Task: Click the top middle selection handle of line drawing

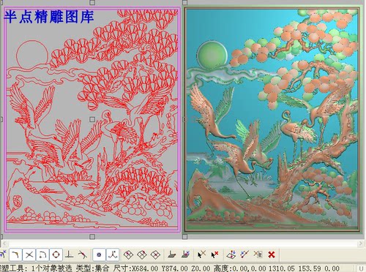Action: (x=92, y=2)
